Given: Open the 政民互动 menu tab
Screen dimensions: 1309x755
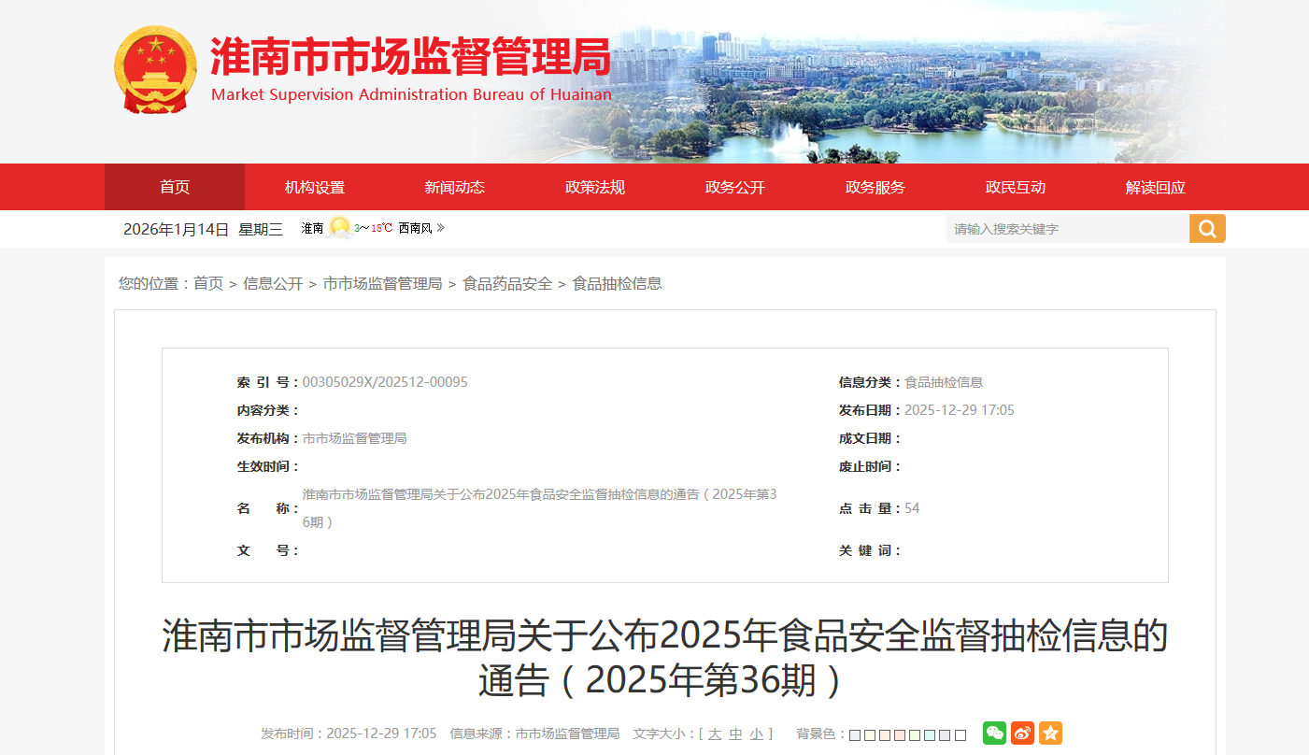Looking at the screenshot, I should pyautogui.click(x=1015, y=187).
